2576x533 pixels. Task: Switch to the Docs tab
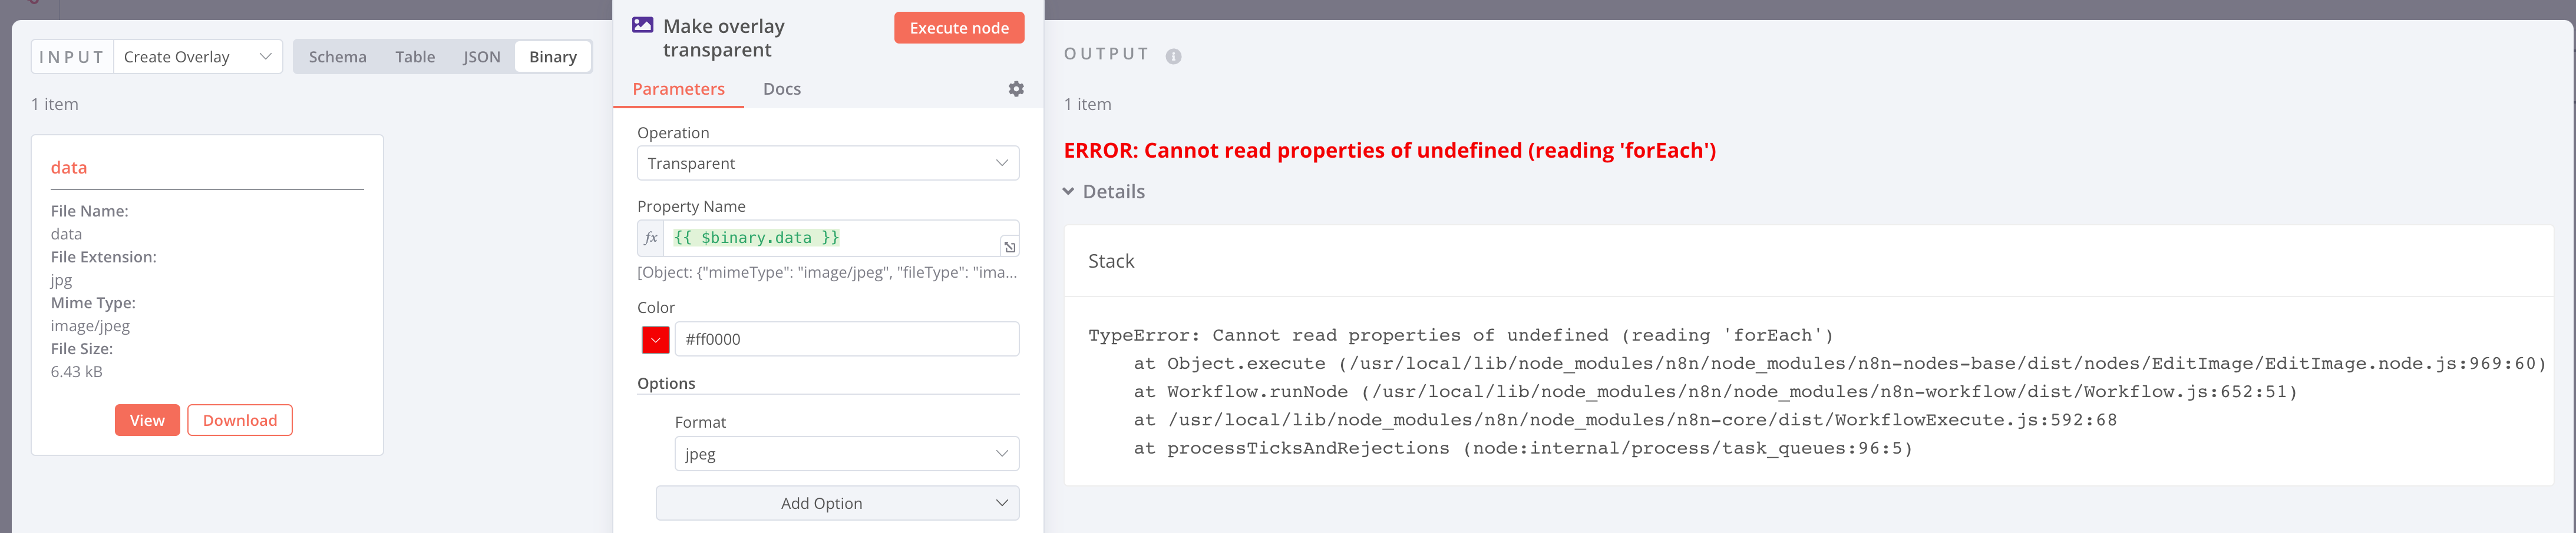tap(781, 89)
